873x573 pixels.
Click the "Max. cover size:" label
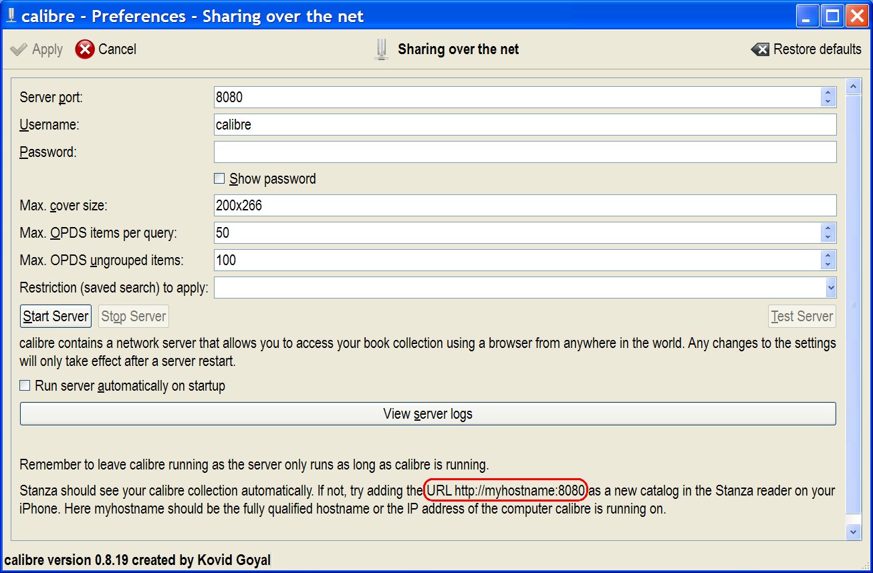64,206
